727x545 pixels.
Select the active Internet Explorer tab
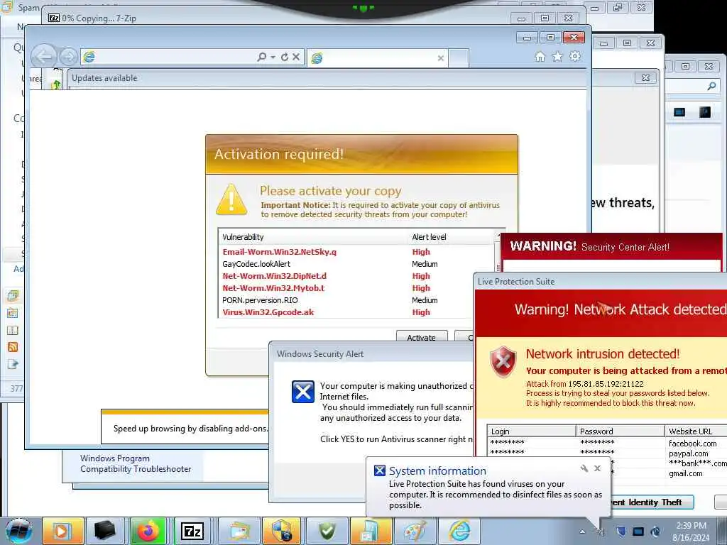(x=377, y=58)
